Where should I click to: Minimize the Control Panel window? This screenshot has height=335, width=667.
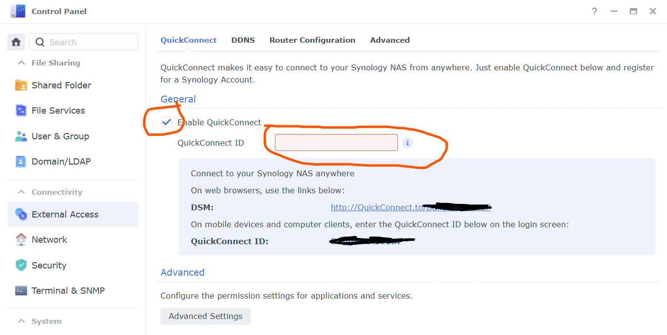pos(614,11)
